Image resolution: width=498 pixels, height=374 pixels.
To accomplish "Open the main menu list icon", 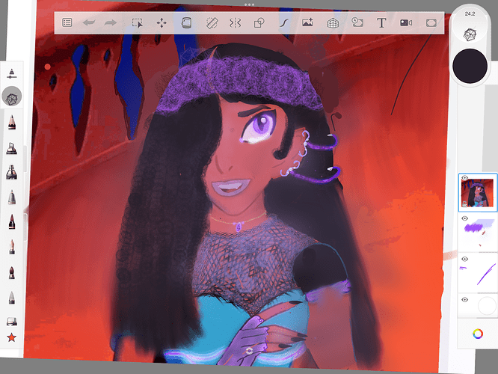I will click(x=67, y=22).
